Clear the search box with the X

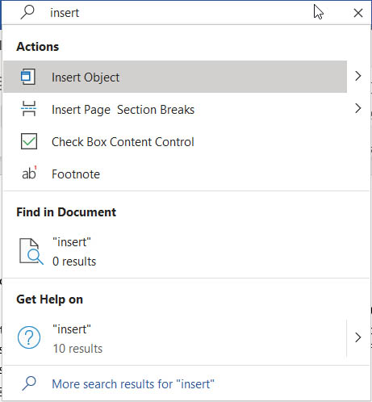(x=358, y=13)
